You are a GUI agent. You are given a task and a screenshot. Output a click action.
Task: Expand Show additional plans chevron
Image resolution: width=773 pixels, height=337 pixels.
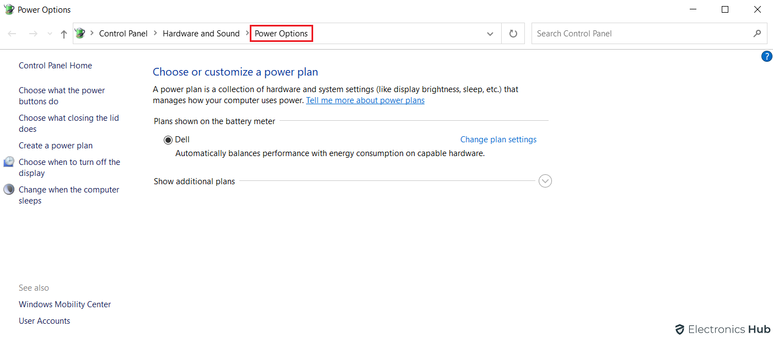[545, 181]
